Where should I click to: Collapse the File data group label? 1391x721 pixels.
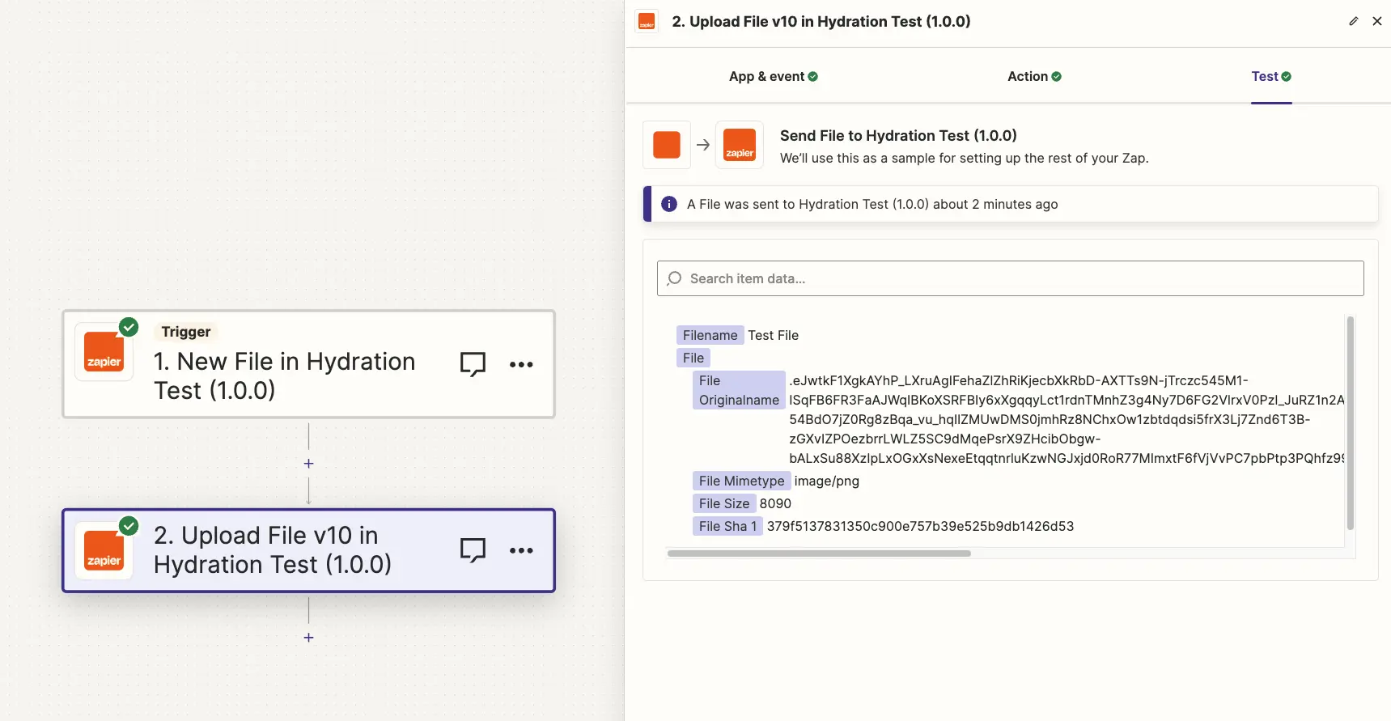tap(693, 358)
